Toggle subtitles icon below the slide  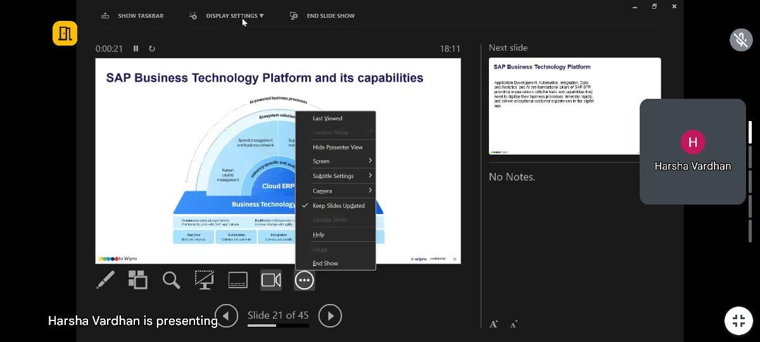coord(237,280)
